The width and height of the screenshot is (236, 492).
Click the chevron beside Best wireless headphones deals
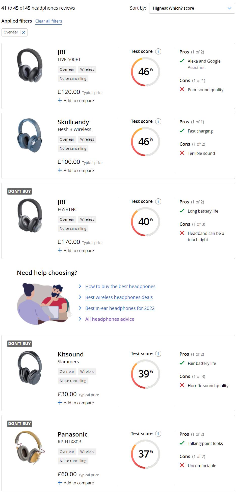[x=80, y=297]
